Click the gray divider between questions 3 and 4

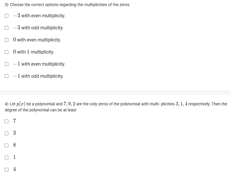coord(115,93)
